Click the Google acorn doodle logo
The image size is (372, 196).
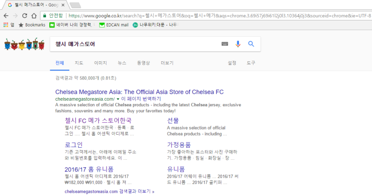[25, 44]
